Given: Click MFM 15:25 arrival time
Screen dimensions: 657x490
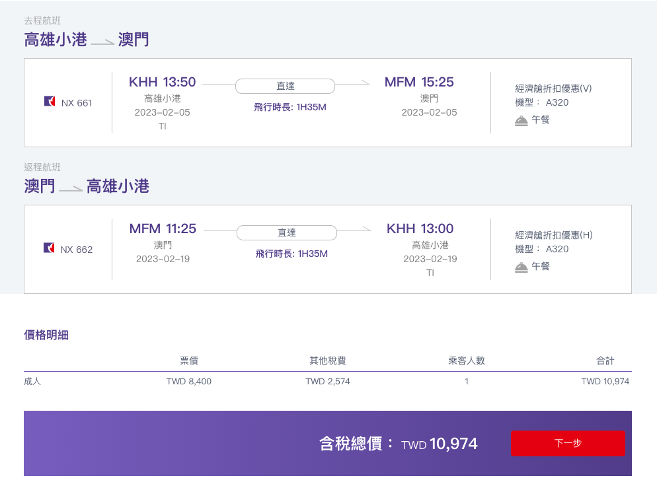Looking at the screenshot, I should pos(419,82).
